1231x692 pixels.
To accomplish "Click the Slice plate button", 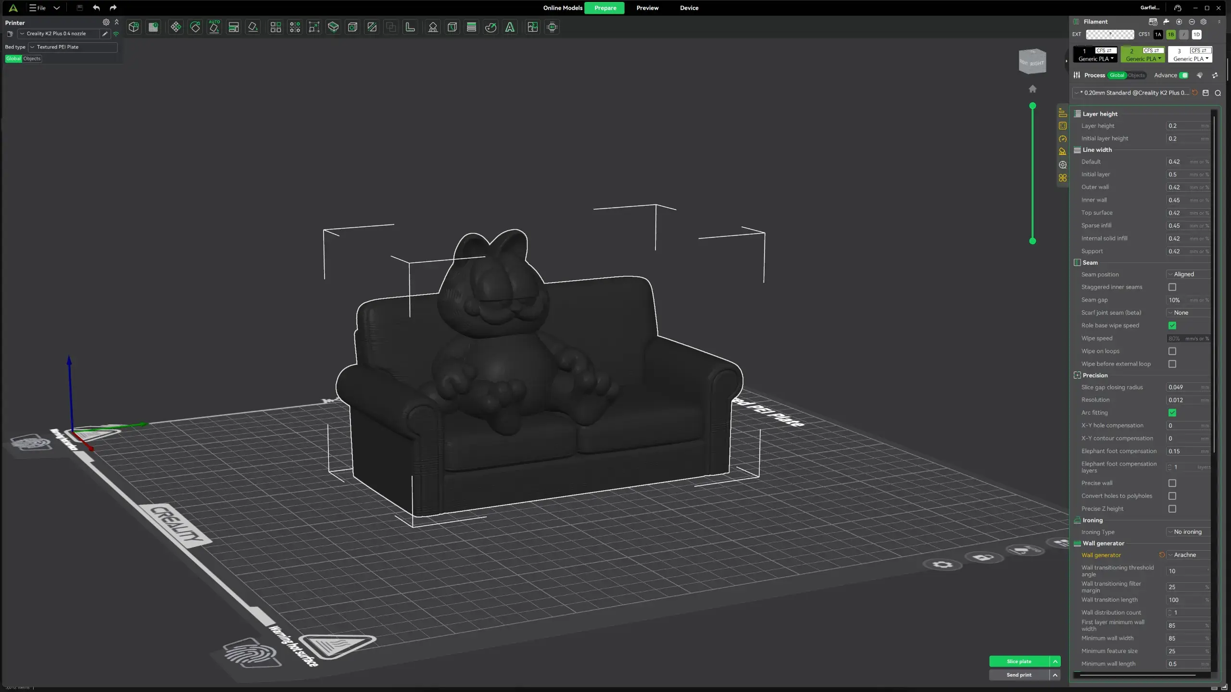I will coord(1019,662).
